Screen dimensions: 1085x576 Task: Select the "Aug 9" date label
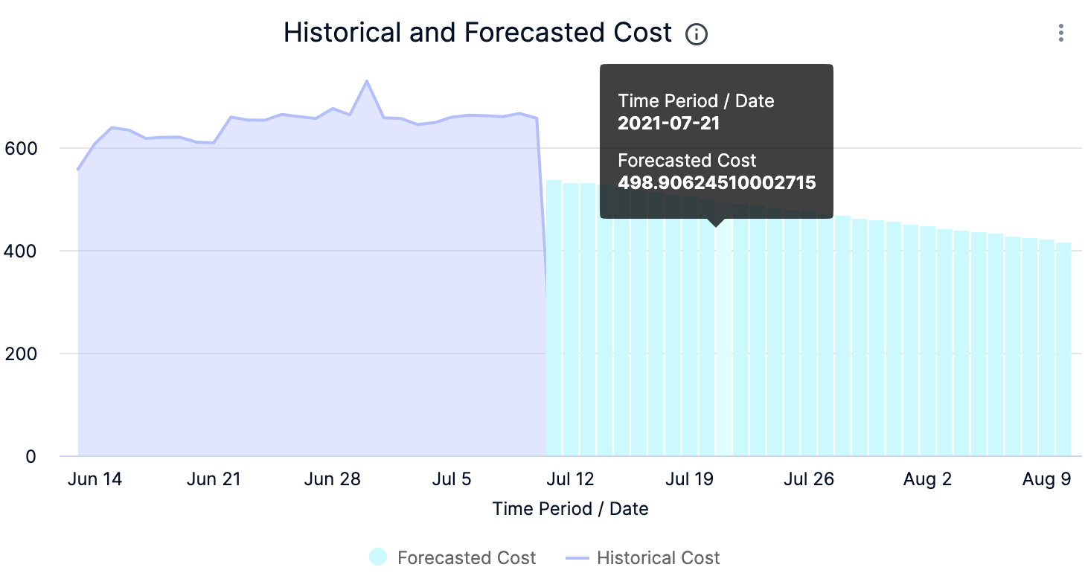click(1046, 479)
